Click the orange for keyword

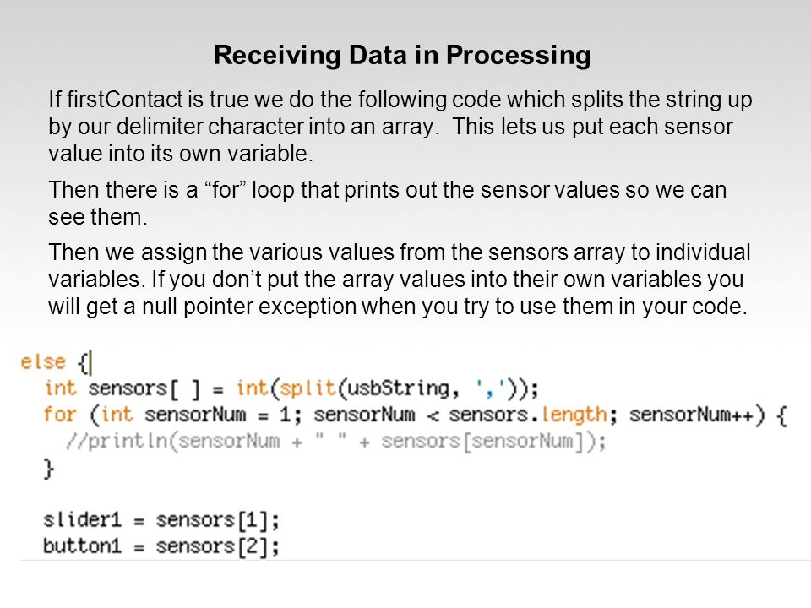[59, 415]
